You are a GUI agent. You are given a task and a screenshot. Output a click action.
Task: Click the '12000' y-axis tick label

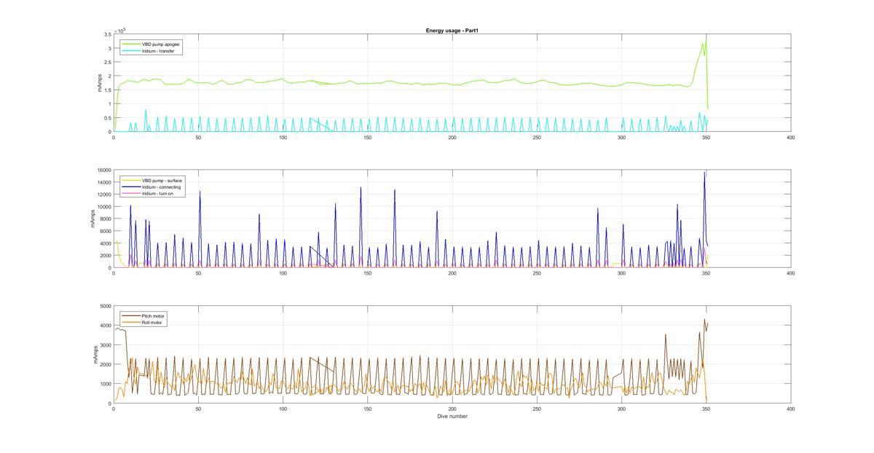104,194
